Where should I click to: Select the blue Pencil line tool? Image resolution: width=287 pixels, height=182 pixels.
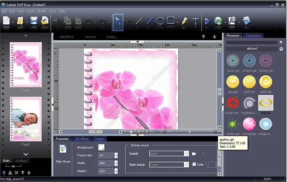tap(150, 21)
